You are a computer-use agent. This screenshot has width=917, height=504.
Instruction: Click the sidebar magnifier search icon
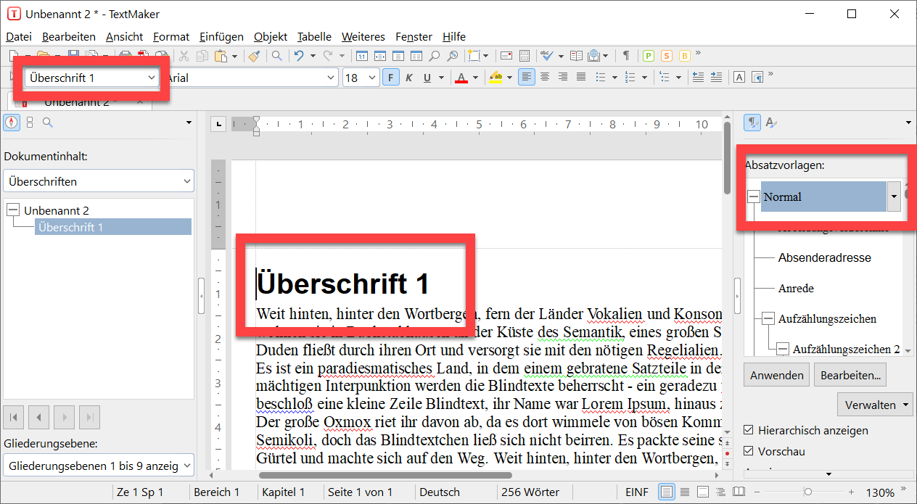47,123
